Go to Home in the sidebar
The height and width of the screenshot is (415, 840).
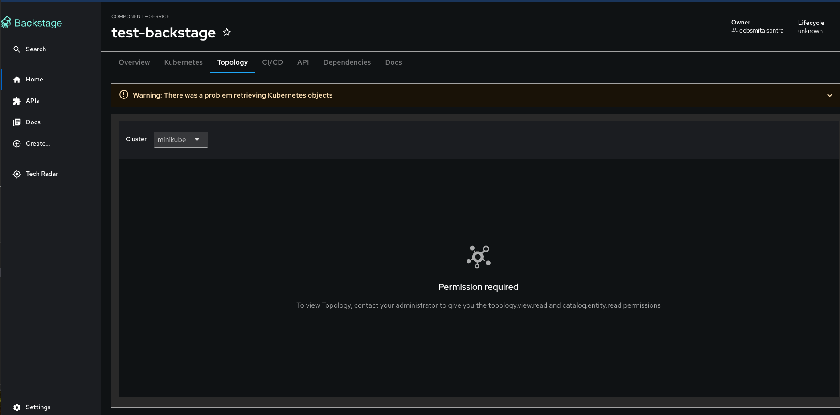pos(51,80)
